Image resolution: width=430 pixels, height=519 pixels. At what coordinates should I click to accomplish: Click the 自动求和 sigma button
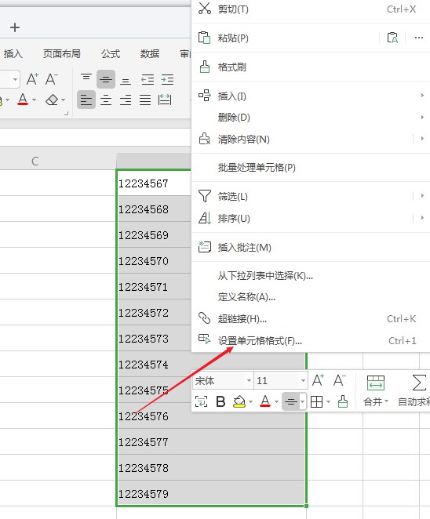coord(415,390)
